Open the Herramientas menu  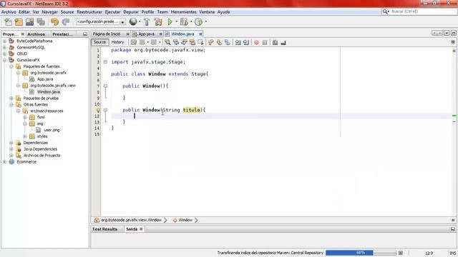(x=183, y=12)
